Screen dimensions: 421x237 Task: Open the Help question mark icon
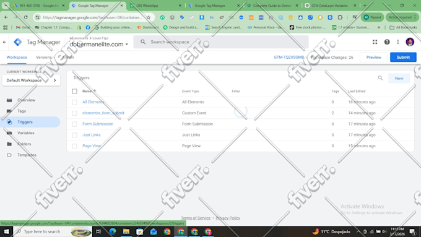tap(387, 42)
